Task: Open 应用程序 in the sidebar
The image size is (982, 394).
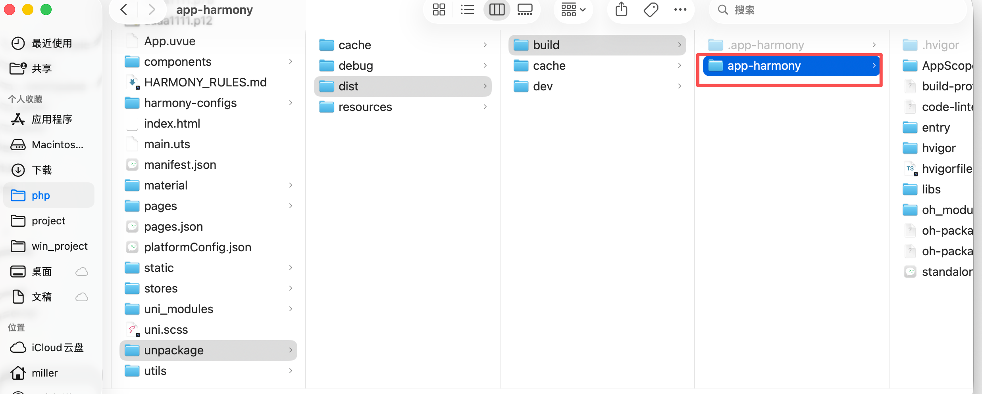Action: click(x=49, y=119)
